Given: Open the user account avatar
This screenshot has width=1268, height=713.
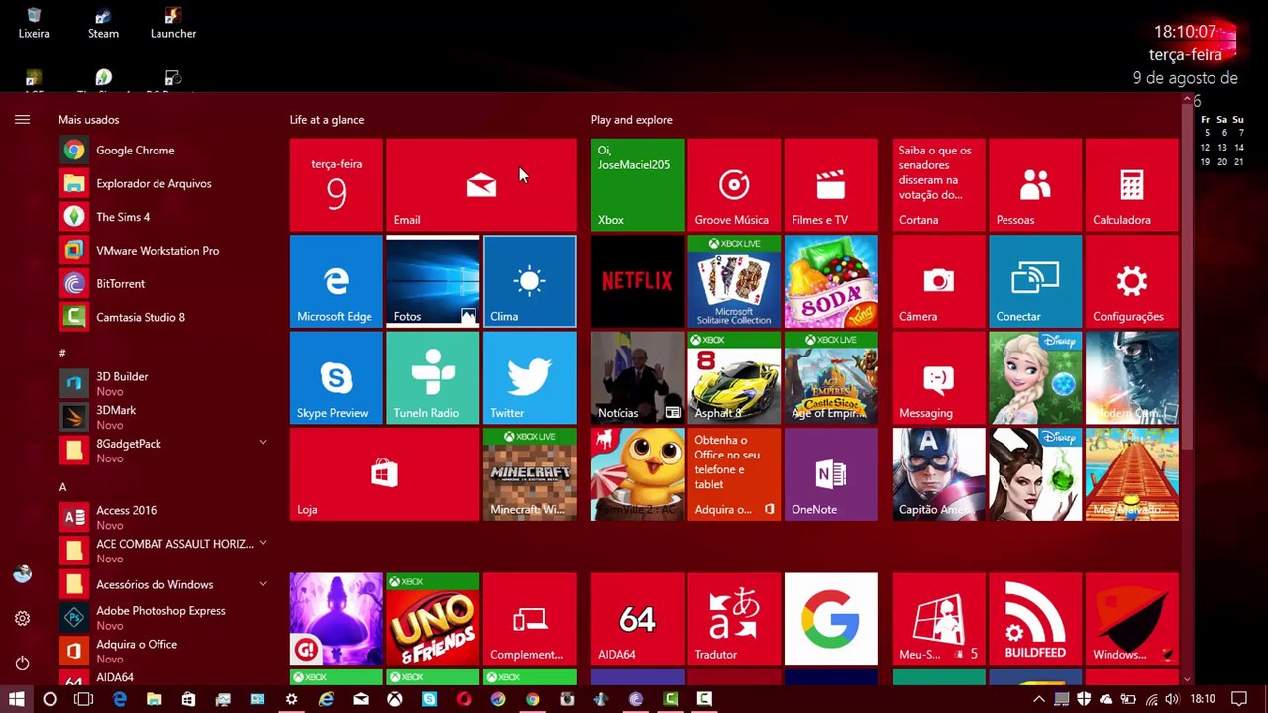Looking at the screenshot, I should tap(22, 574).
